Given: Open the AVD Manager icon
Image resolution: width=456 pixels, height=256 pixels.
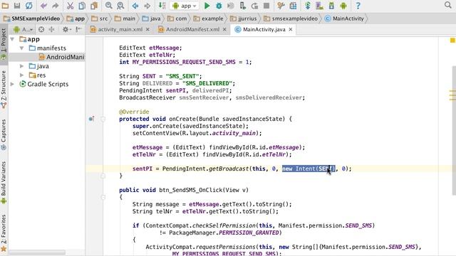Looking at the screenshot, I should coord(320,6).
